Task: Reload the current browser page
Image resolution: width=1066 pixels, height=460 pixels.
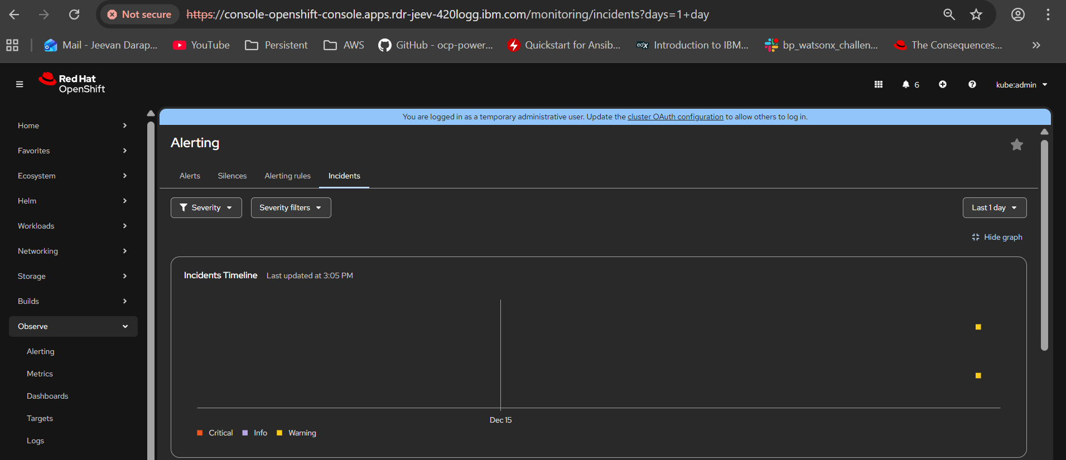Action: coord(74,14)
